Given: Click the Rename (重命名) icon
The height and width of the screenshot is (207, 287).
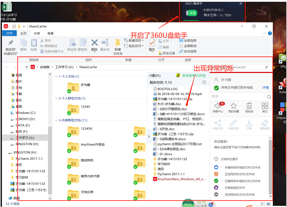Looking at the screenshot, I should coord(105,43).
